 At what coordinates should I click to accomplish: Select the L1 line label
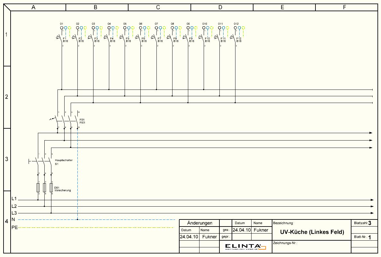coord(14,199)
